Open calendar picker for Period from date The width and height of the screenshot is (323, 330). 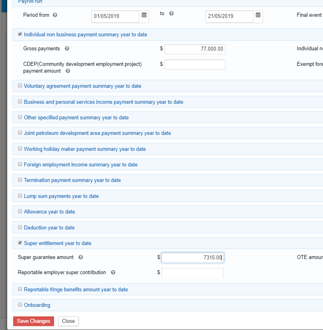tap(144, 16)
